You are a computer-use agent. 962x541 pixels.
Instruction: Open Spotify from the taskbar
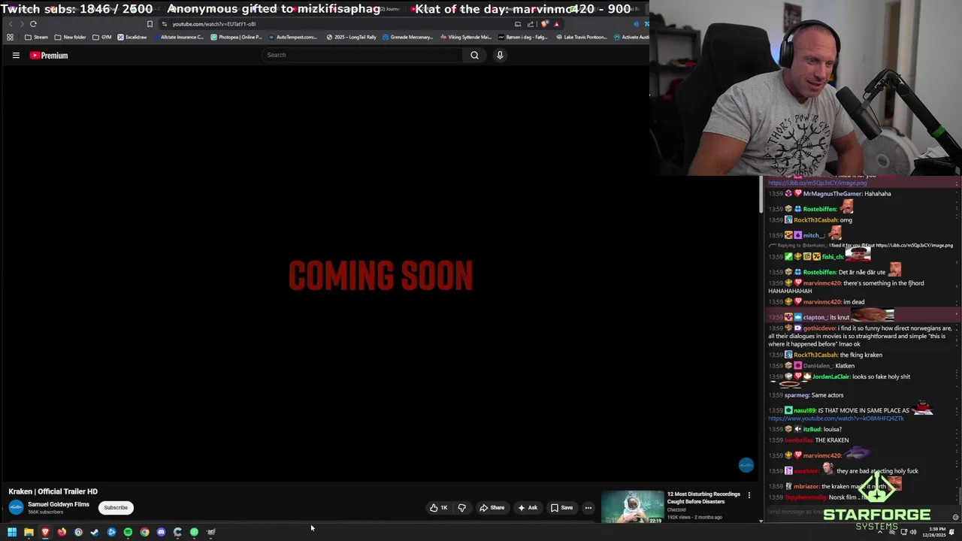(x=128, y=532)
